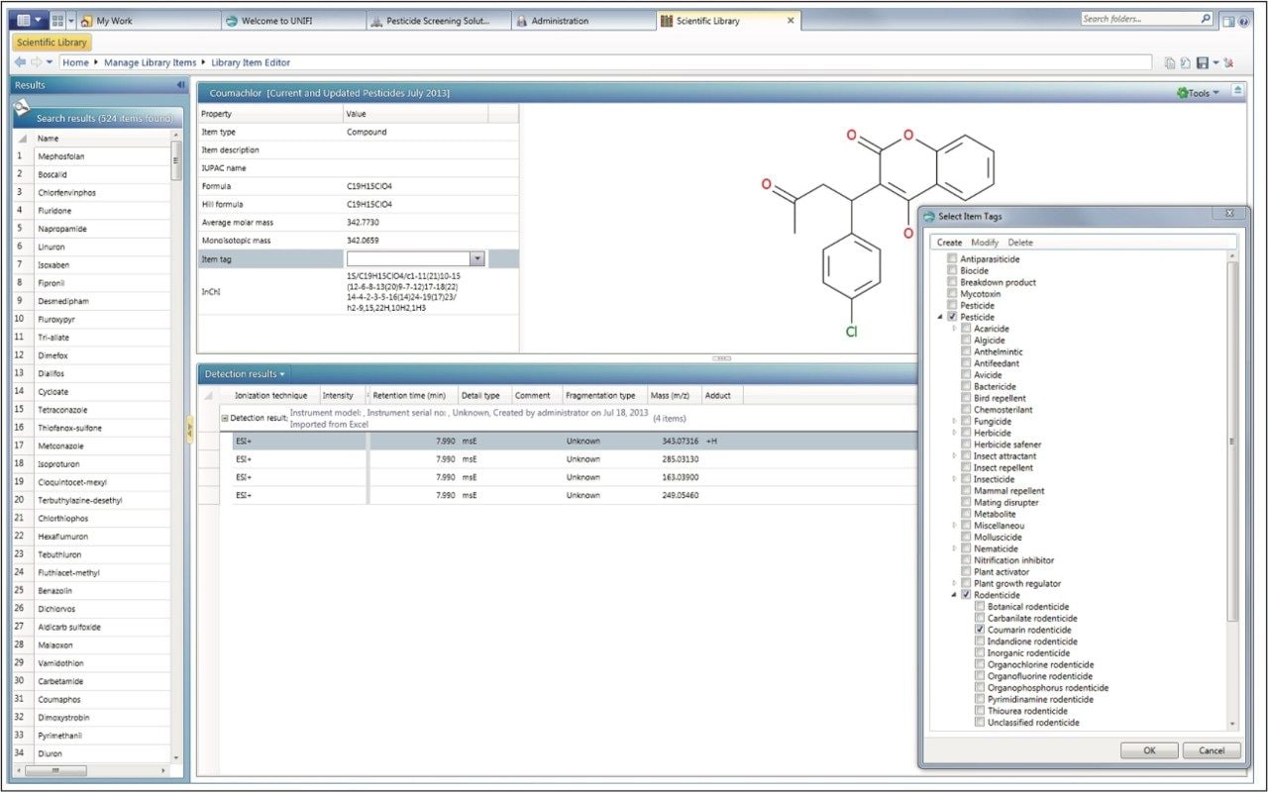Image resolution: width=1268 pixels, height=793 pixels.
Task: Click the forward navigation arrow
Action: coord(37,62)
